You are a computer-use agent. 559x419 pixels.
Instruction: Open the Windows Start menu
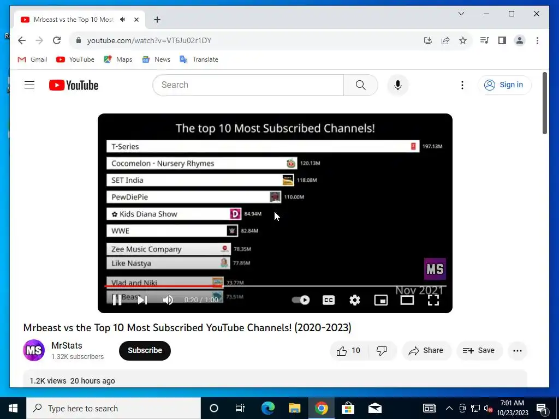(13, 408)
